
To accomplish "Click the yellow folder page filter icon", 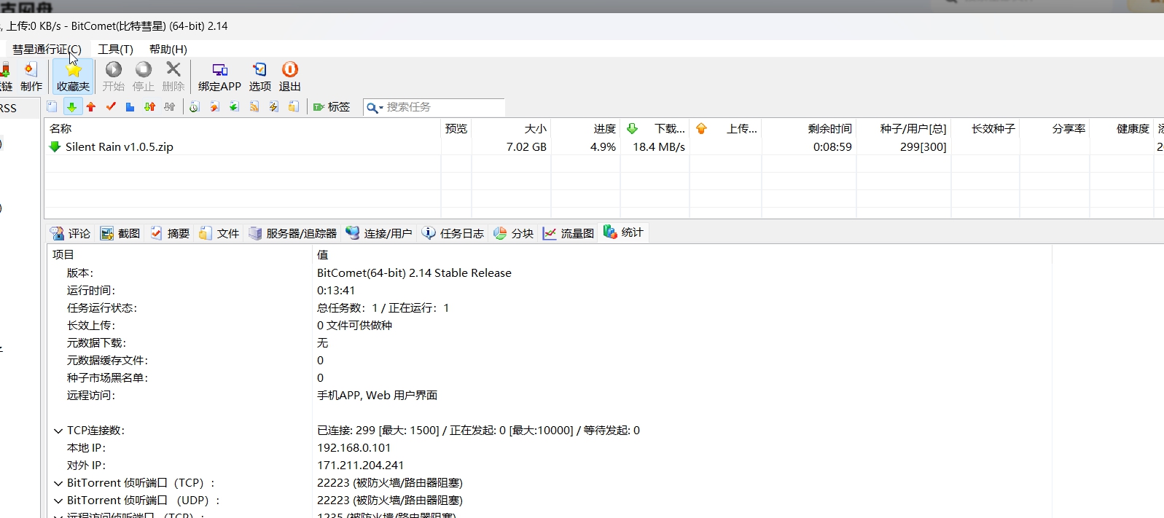I will (293, 107).
